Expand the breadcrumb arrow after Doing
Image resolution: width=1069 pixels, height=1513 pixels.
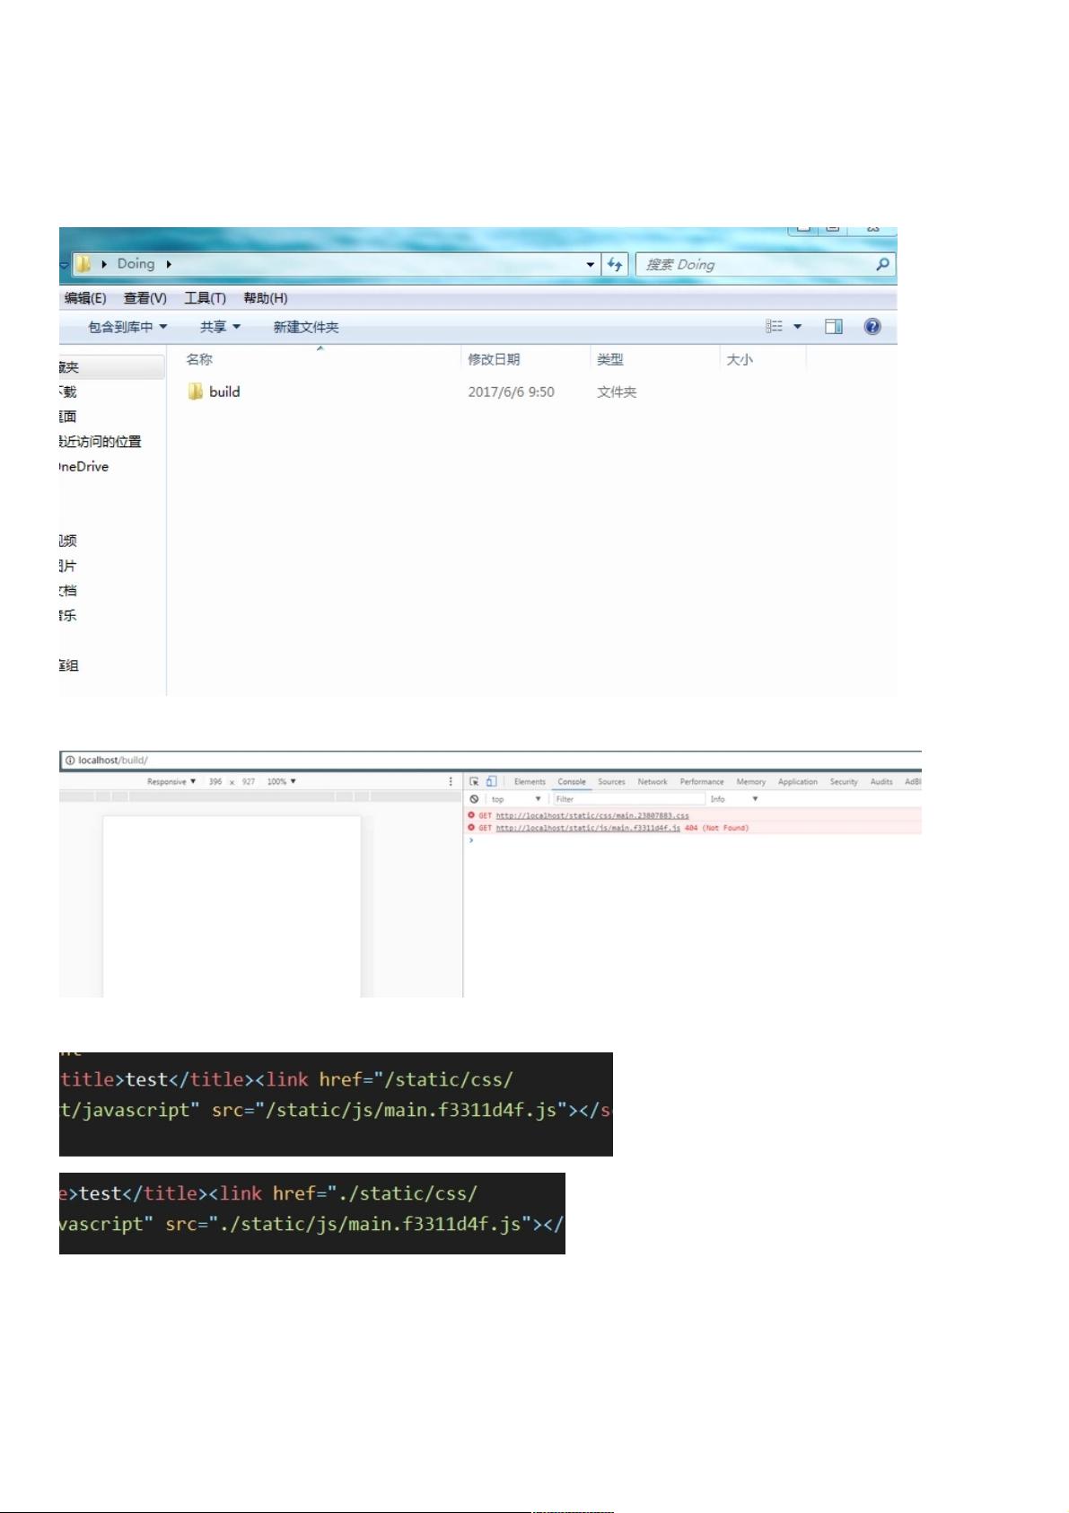[x=168, y=264]
